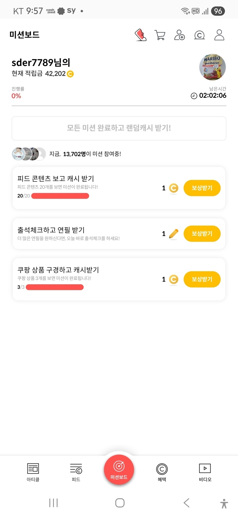Switch to the 피드 tab
This screenshot has height=516, width=238.
(76, 472)
